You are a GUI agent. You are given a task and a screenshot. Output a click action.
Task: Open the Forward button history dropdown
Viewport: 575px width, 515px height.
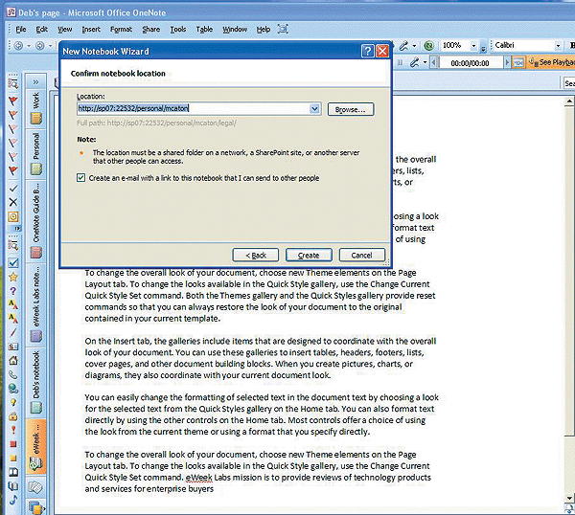tap(50, 46)
